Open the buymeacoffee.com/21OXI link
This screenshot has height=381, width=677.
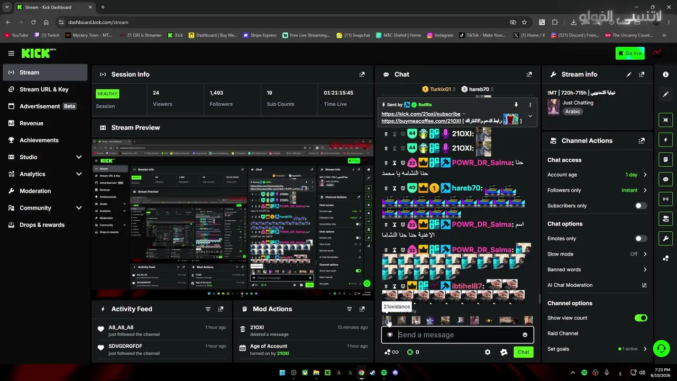pyautogui.click(x=421, y=121)
